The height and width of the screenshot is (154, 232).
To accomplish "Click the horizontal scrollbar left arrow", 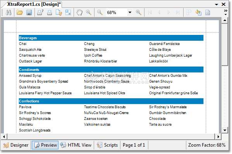I will [x=4, y=137].
